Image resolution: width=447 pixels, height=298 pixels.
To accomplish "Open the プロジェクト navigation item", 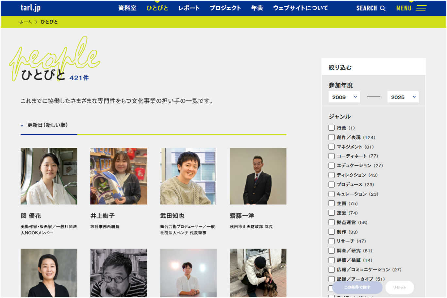I will tap(225, 8).
